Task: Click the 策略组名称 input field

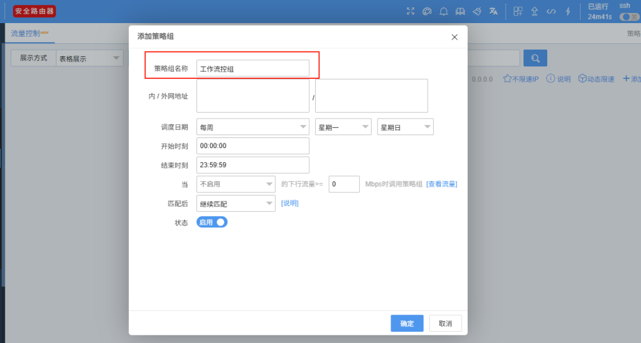Action: tap(253, 69)
